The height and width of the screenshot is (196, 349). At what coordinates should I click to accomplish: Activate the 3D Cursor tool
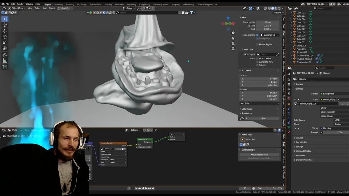pyautogui.click(x=5, y=25)
